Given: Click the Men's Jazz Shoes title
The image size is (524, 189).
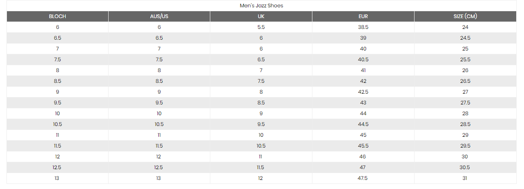Looking at the screenshot, I should pos(261,6).
